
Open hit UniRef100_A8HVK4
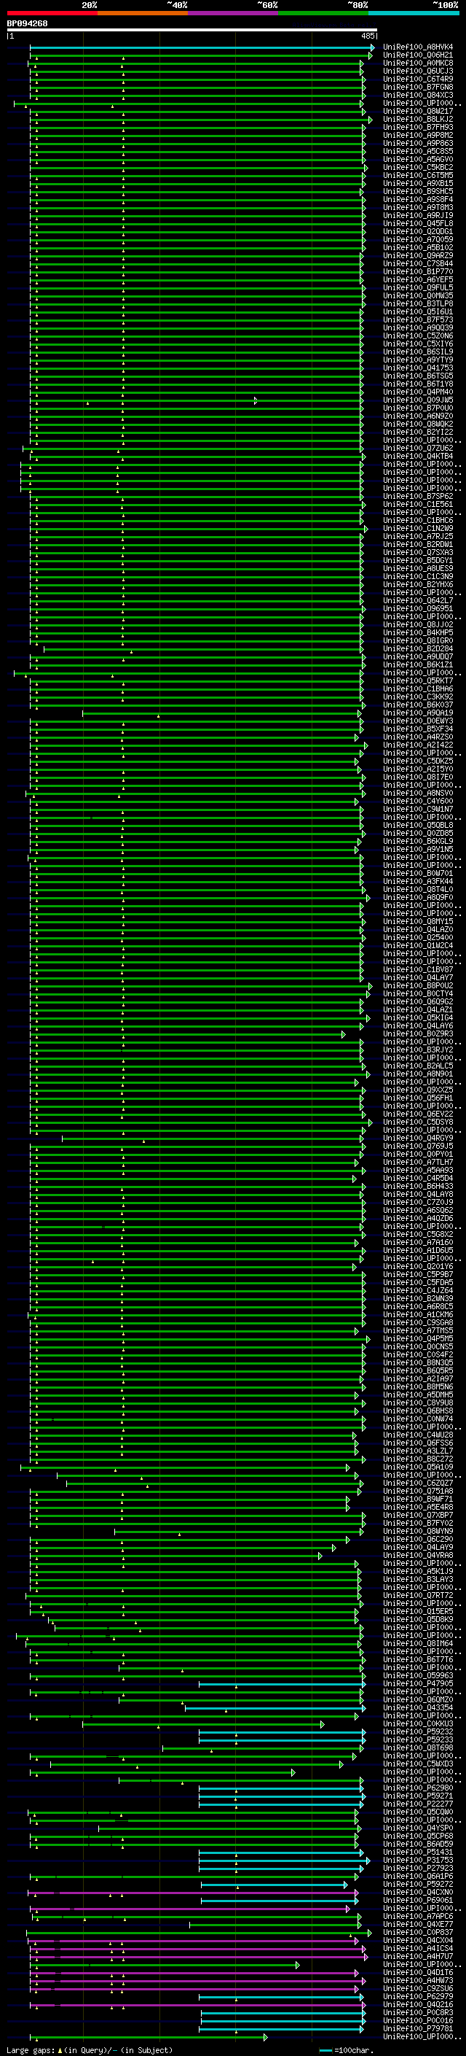pyautogui.click(x=418, y=47)
